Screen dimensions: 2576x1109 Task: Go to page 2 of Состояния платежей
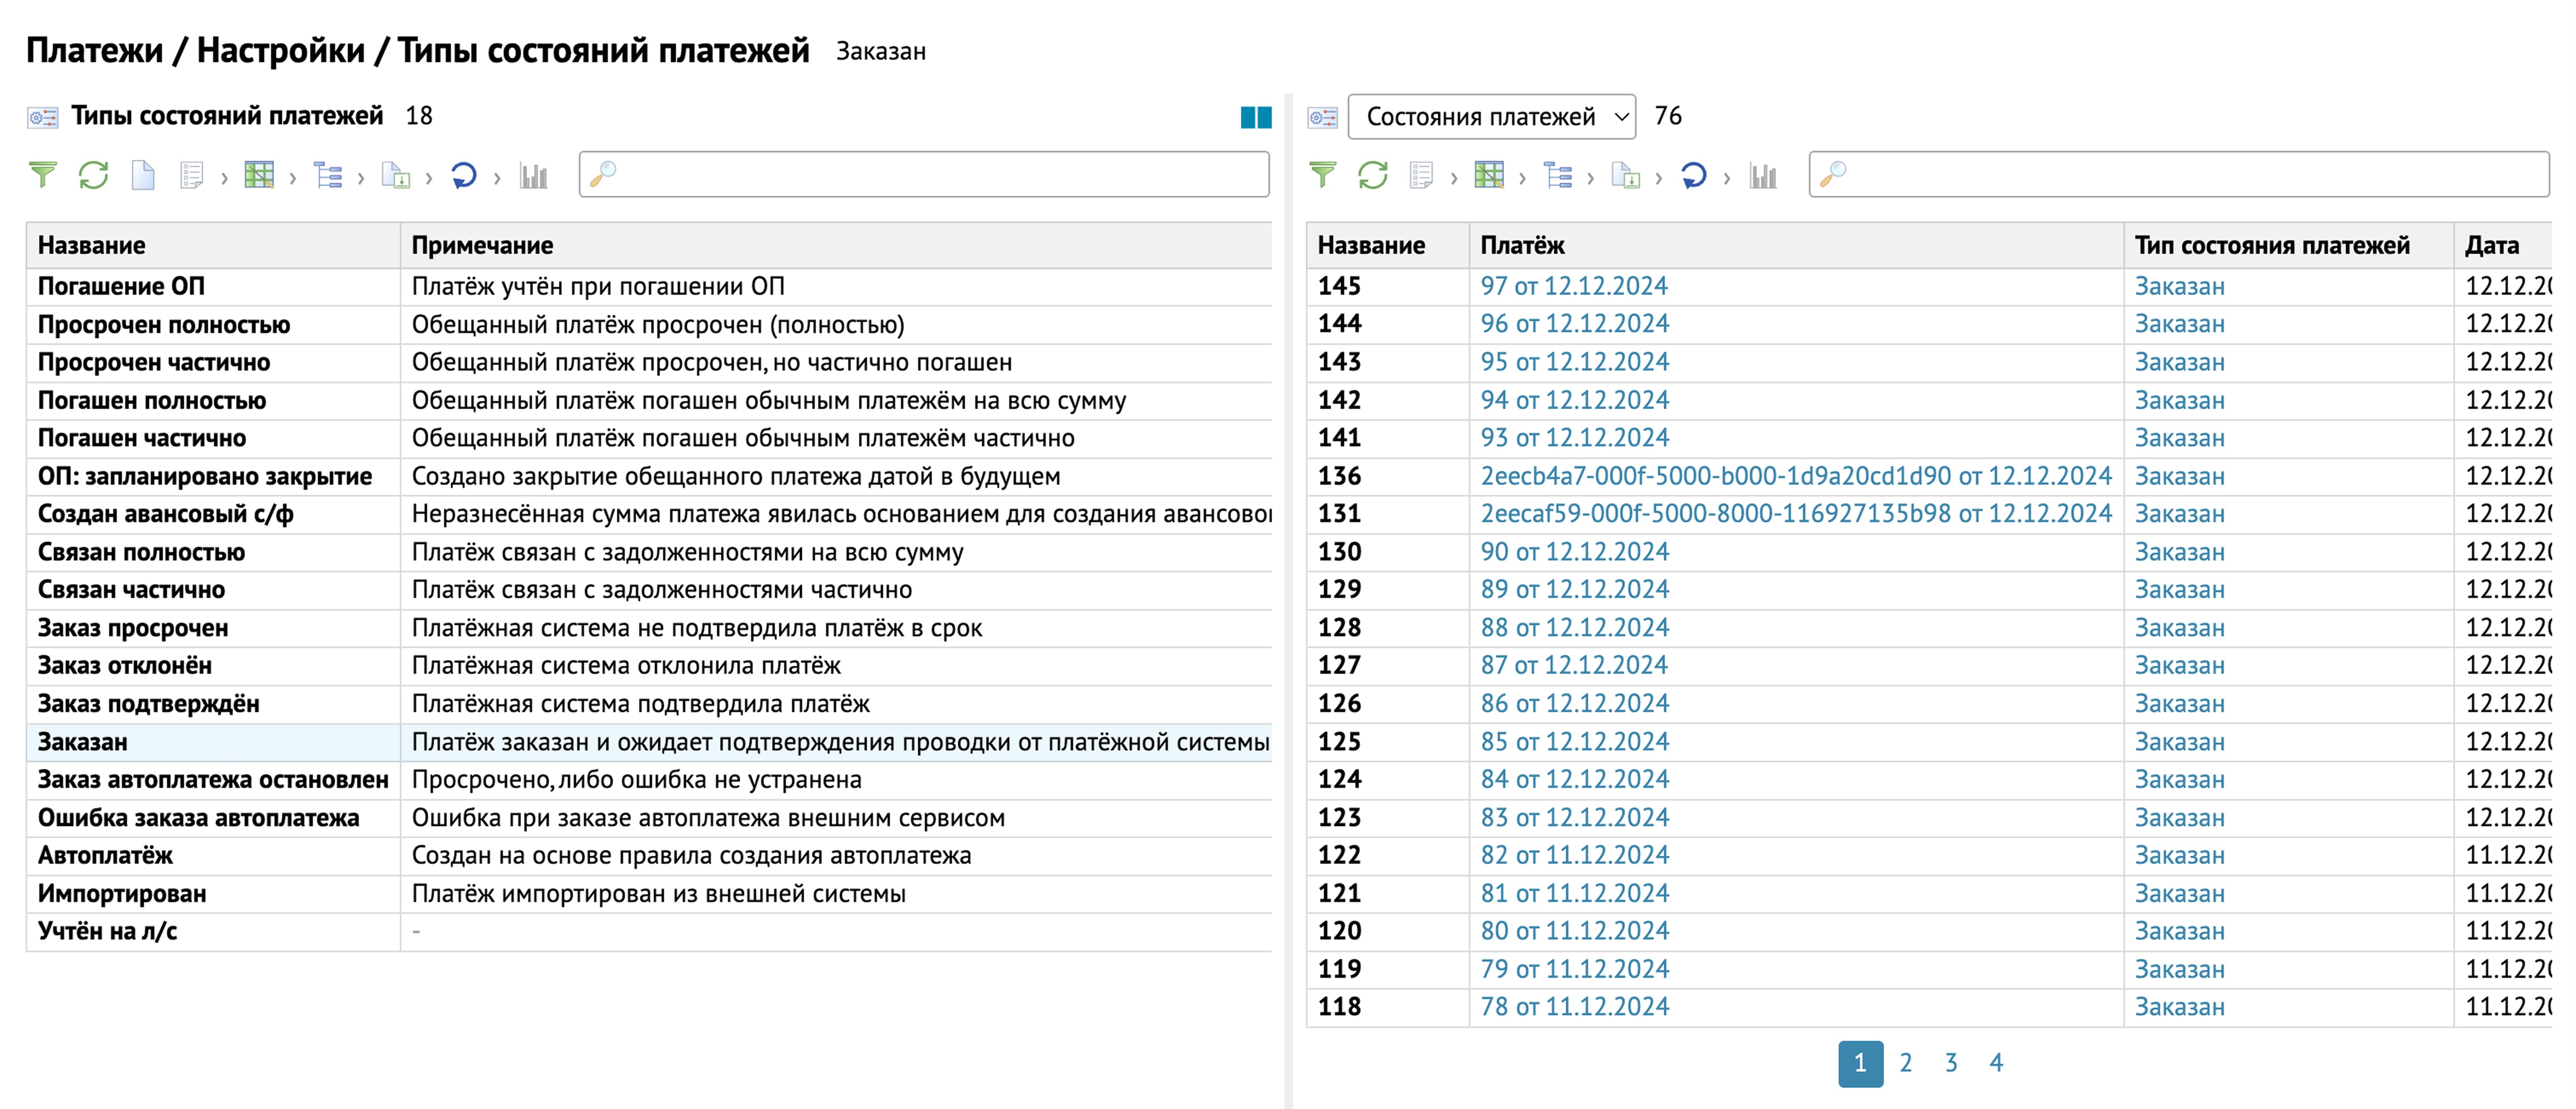click(1906, 1063)
